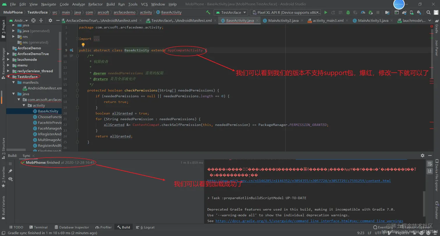
Task: Open the Android project view dropdown
Action: tap(18, 20)
